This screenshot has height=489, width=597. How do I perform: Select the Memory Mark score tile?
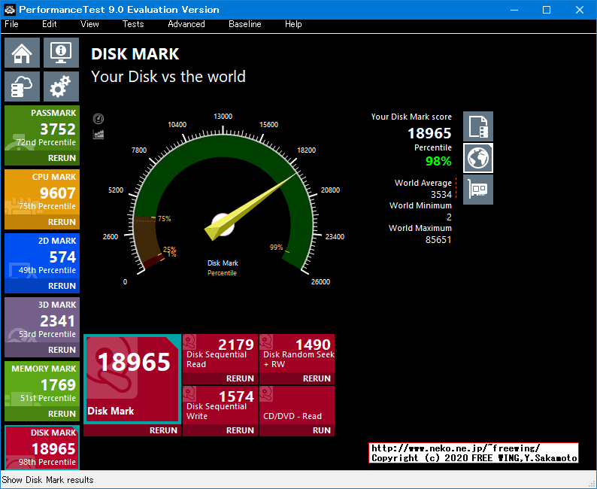[x=41, y=385]
